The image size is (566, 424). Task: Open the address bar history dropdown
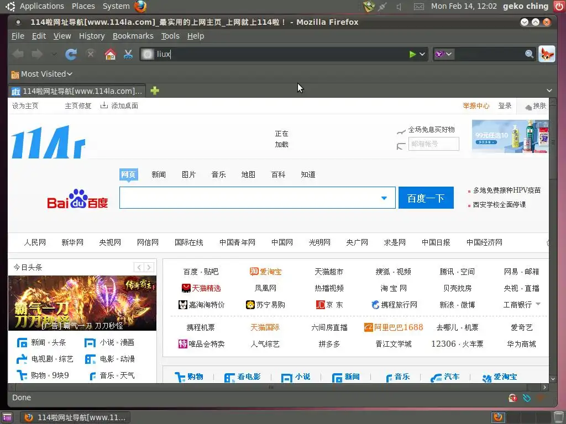pyautogui.click(x=422, y=54)
